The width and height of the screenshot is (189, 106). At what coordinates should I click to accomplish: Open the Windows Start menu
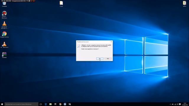pyautogui.click(x=2, y=104)
